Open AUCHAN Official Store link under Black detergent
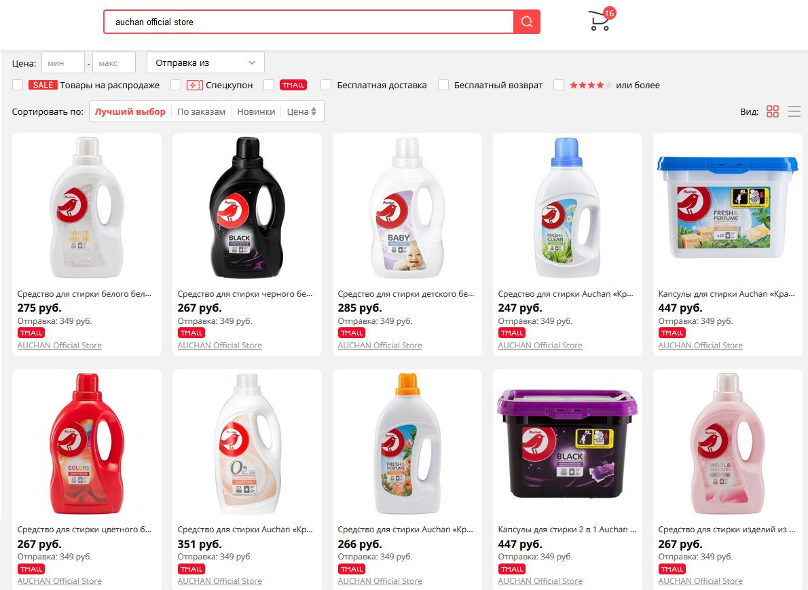The width and height of the screenshot is (808, 590). [x=219, y=345]
